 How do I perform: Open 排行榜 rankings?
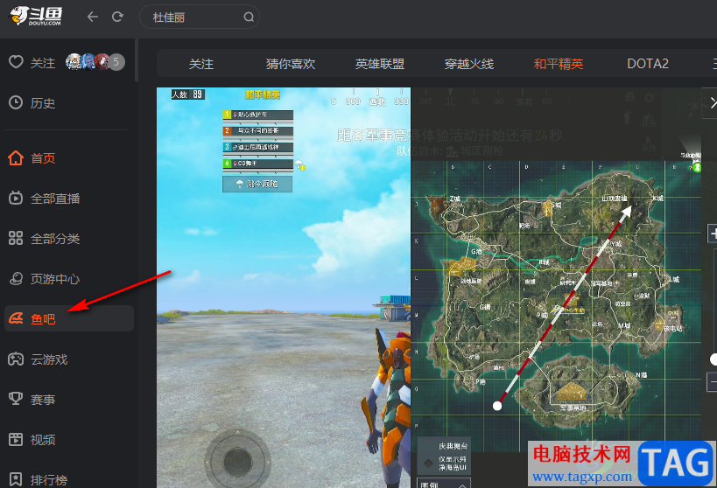[x=49, y=480]
